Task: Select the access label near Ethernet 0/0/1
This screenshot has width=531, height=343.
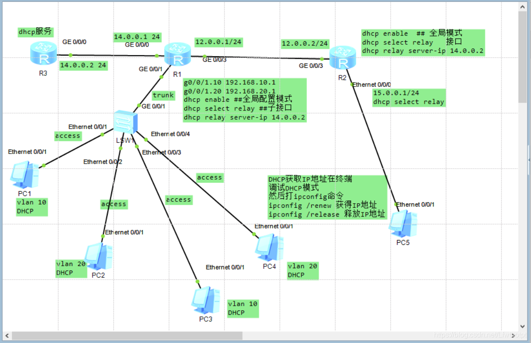Action: 67,136
